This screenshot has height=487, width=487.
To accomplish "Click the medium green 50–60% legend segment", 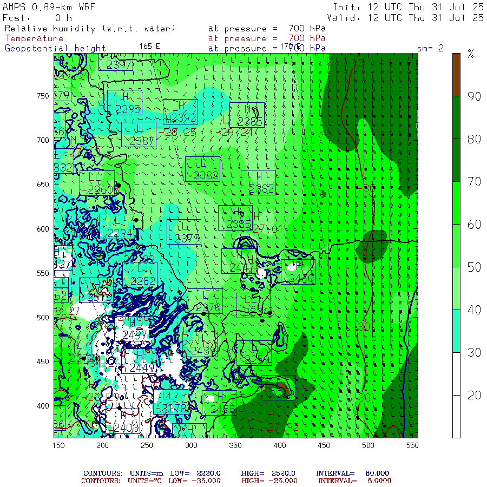I will [456, 246].
